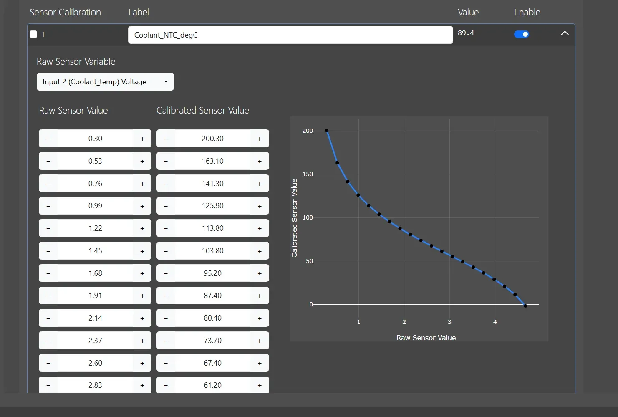Increase raw sensor value 2.37
The width and height of the screenshot is (618, 417).
[142, 341]
